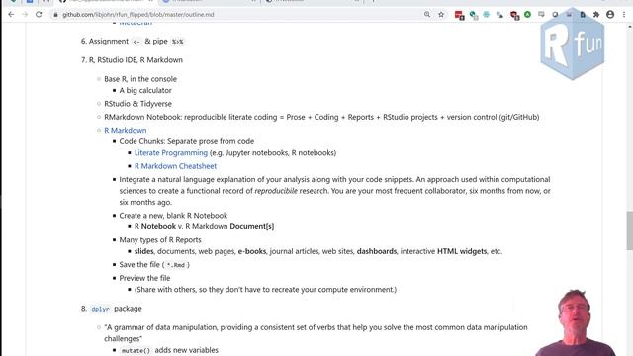Image resolution: width=633 pixels, height=356 pixels.
Task: Click the bold word "e-books"
Action: (x=252, y=251)
